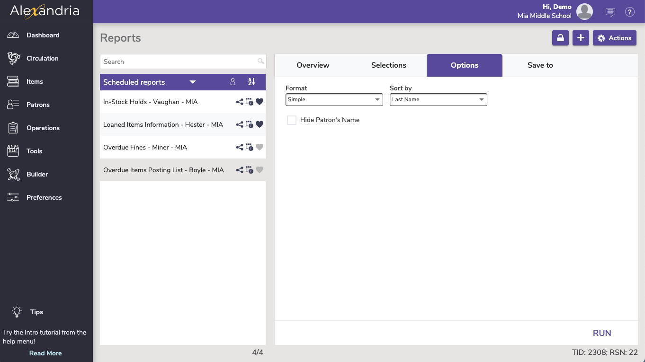Viewport: 645px width, 362px height.
Task: Open the messages chat icon
Action: [x=610, y=12]
